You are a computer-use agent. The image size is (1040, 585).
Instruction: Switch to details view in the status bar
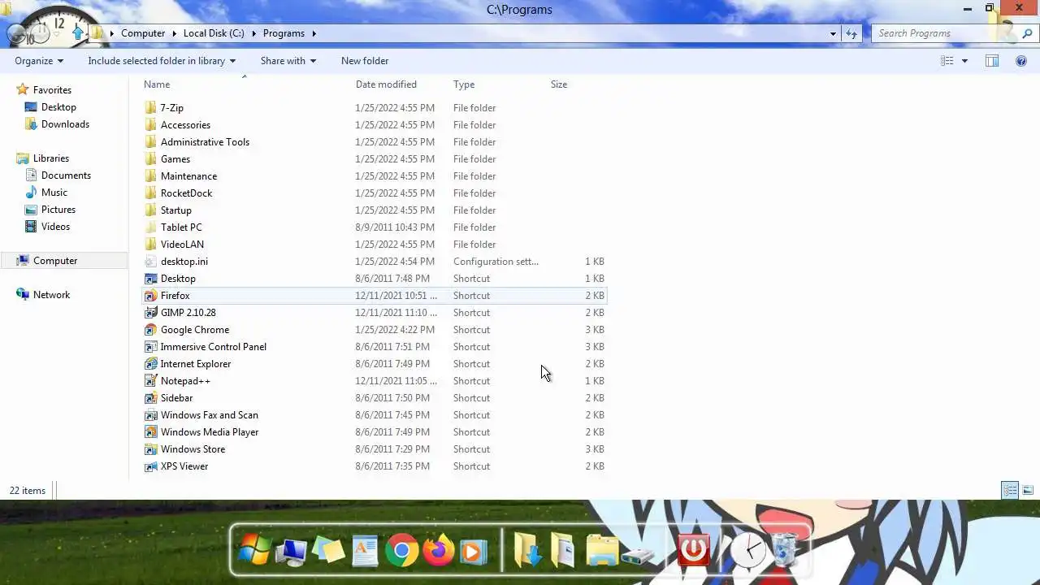click(x=1010, y=490)
